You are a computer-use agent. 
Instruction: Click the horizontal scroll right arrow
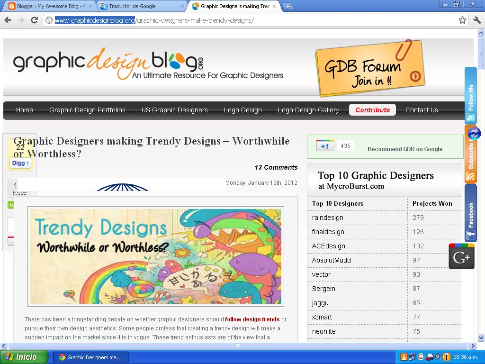tap(473, 346)
